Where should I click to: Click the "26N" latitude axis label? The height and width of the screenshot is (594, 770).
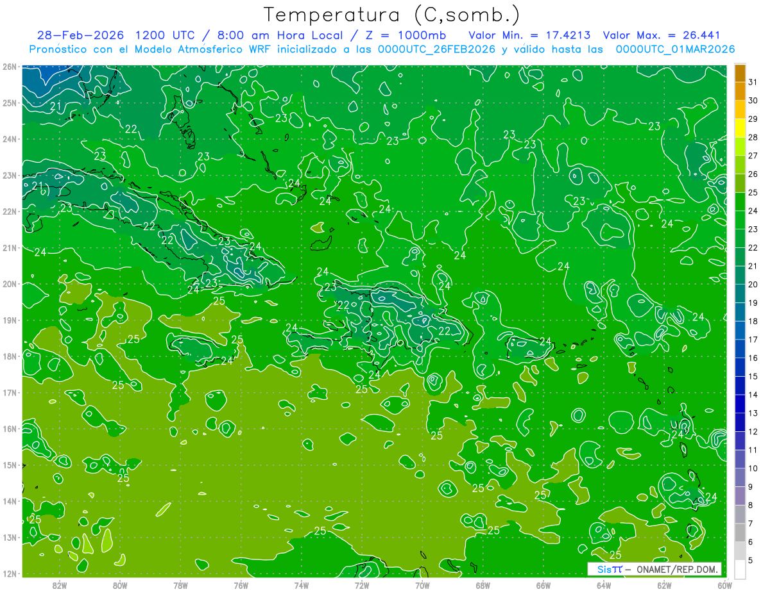(10, 67)
